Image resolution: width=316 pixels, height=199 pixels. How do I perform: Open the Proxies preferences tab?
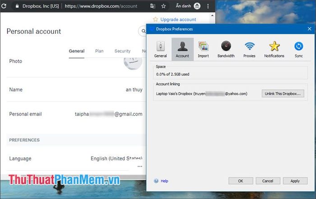click(x=249, y=50)
